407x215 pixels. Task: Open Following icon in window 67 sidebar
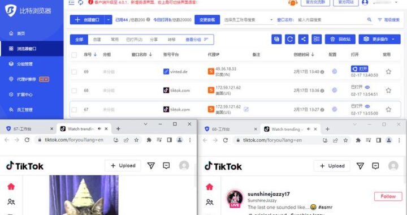(x=11, y=202)
